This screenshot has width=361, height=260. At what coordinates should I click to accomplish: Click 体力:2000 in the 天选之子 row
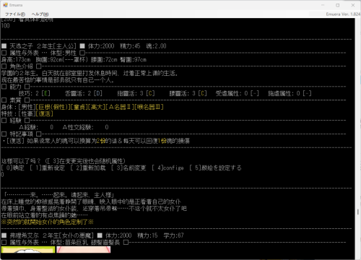101,46
